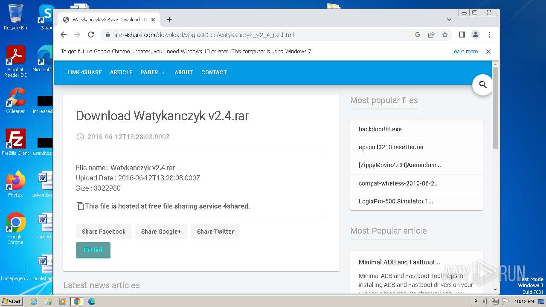Toggle Chrome's side panel icon
Viewport: 546px width, 307px height.
(462, 35)
